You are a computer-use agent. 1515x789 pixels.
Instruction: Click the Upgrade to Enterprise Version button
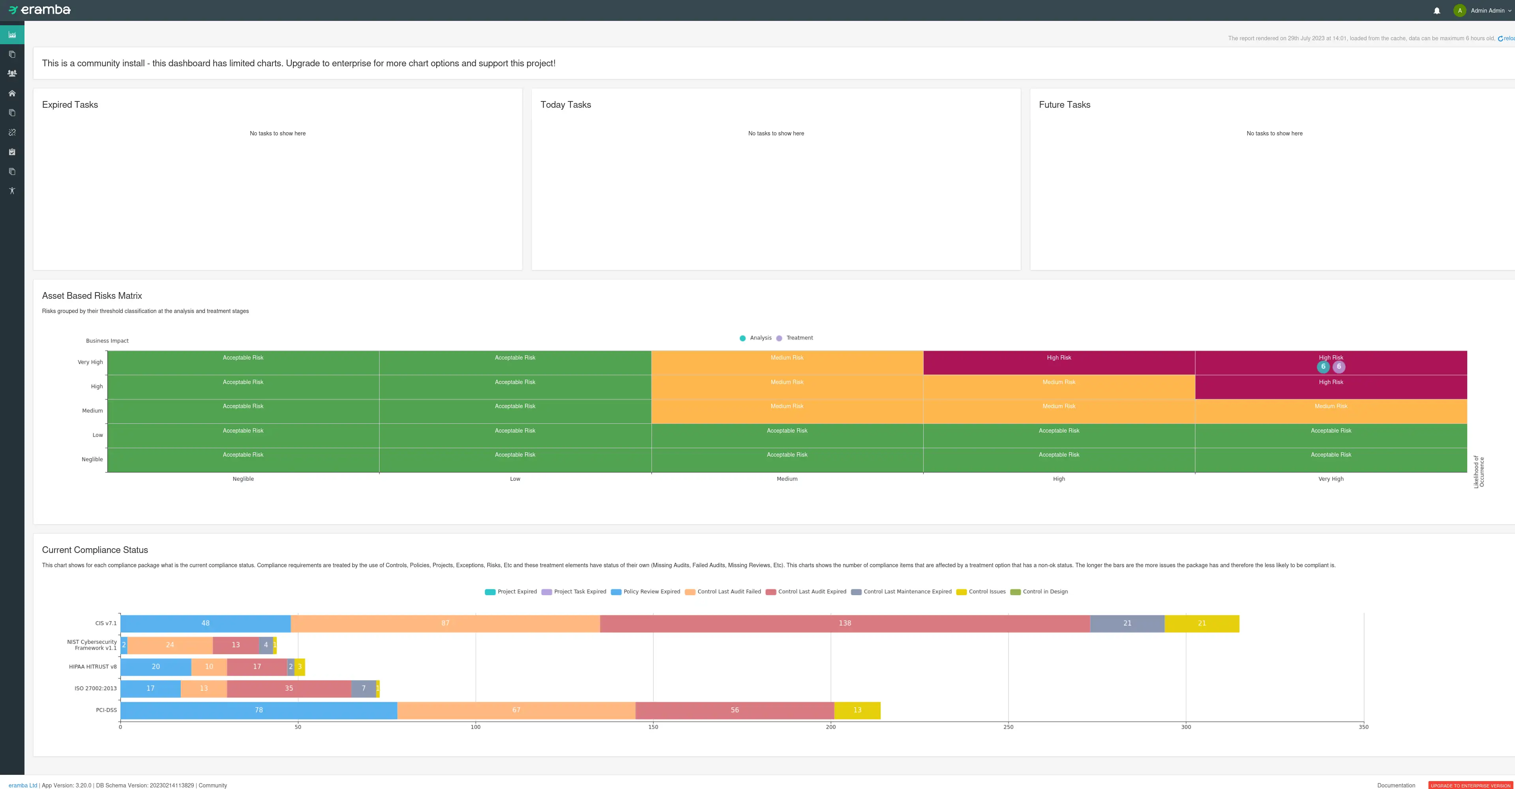pos(1470,785)
